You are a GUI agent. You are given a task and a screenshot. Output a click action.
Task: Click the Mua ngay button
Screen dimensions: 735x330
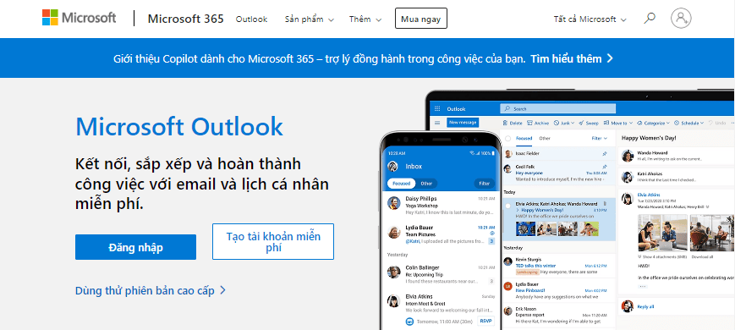tap(421, 19)
